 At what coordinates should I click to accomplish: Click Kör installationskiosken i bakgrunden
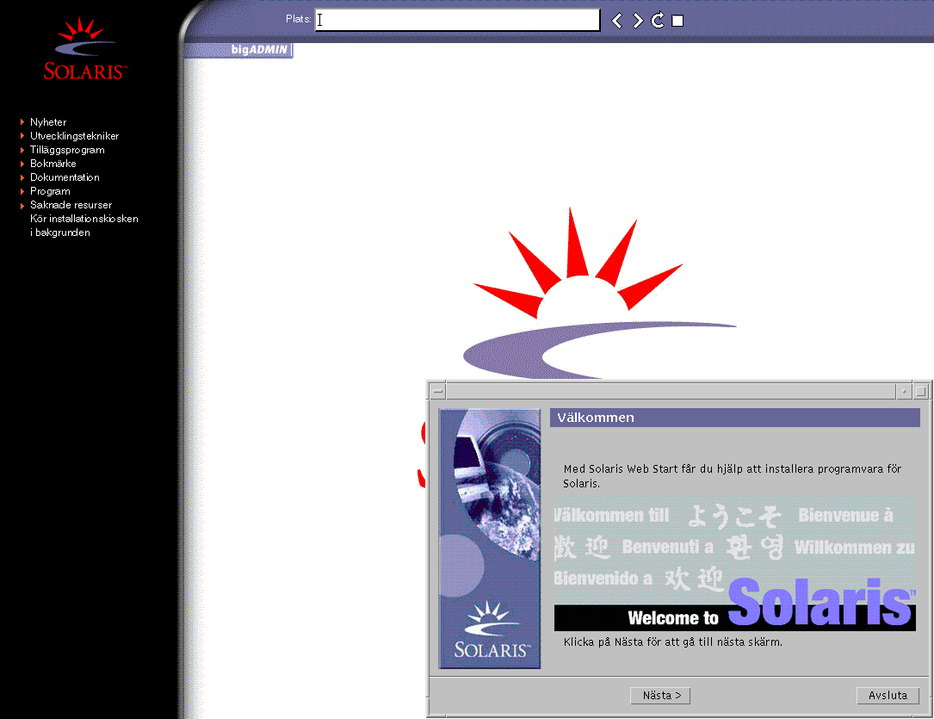click(84, 226)
